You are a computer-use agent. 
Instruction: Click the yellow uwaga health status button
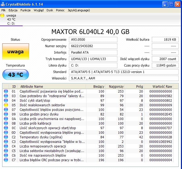tap(16, 51)
